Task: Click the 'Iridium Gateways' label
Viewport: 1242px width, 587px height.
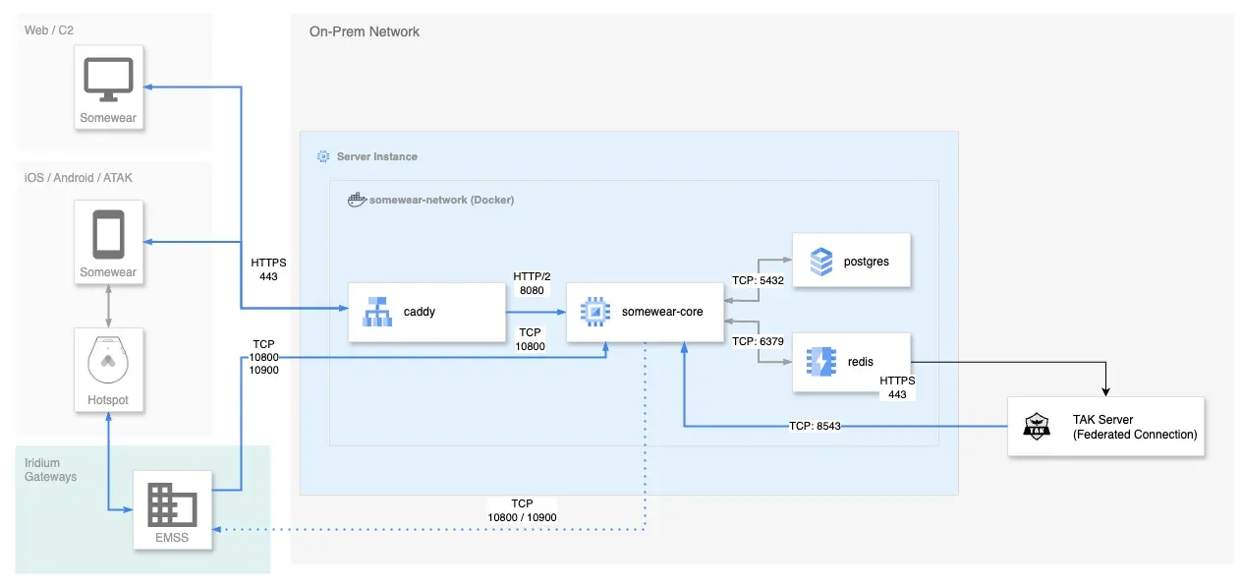Action: point(50,469)
